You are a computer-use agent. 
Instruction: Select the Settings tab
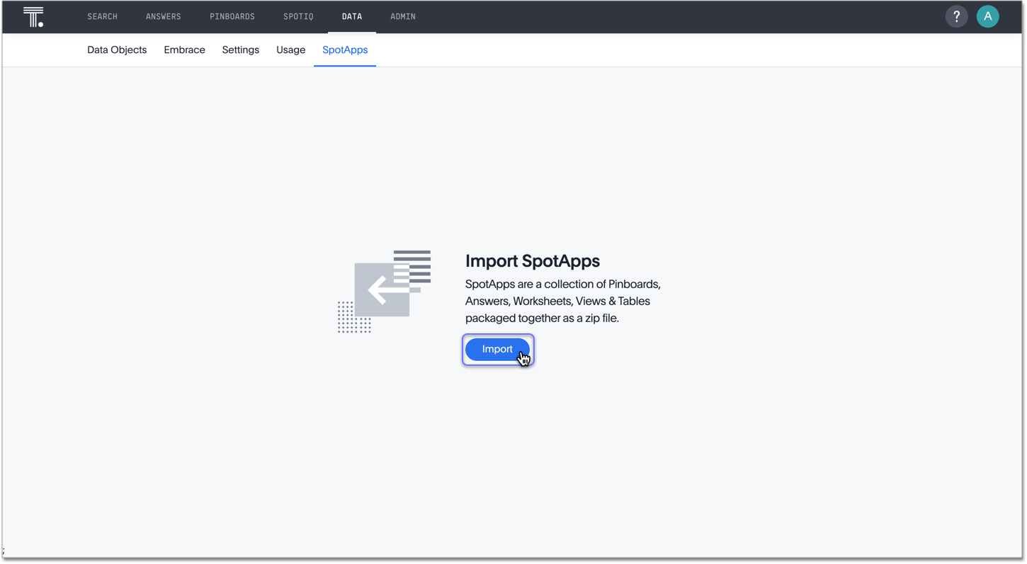click(240, 50)
